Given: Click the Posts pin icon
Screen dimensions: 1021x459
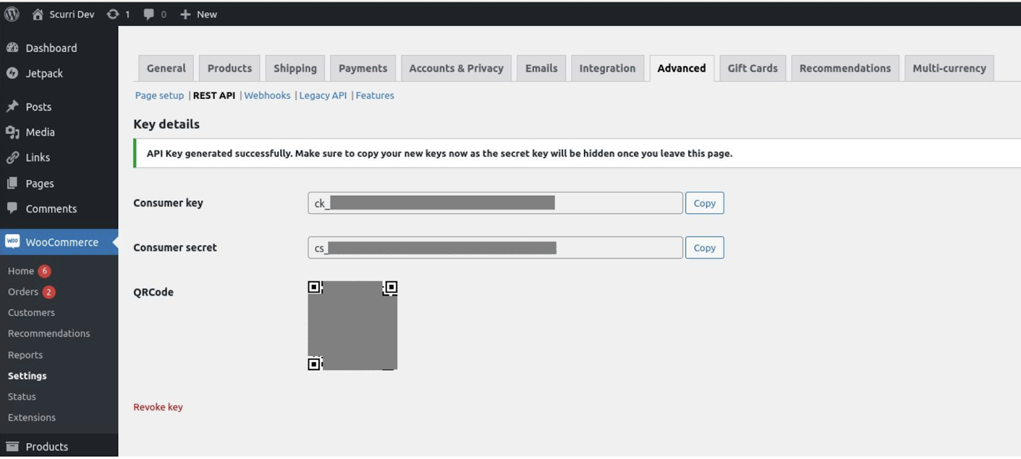Looking at the screenshot, I should click(12, 106).
